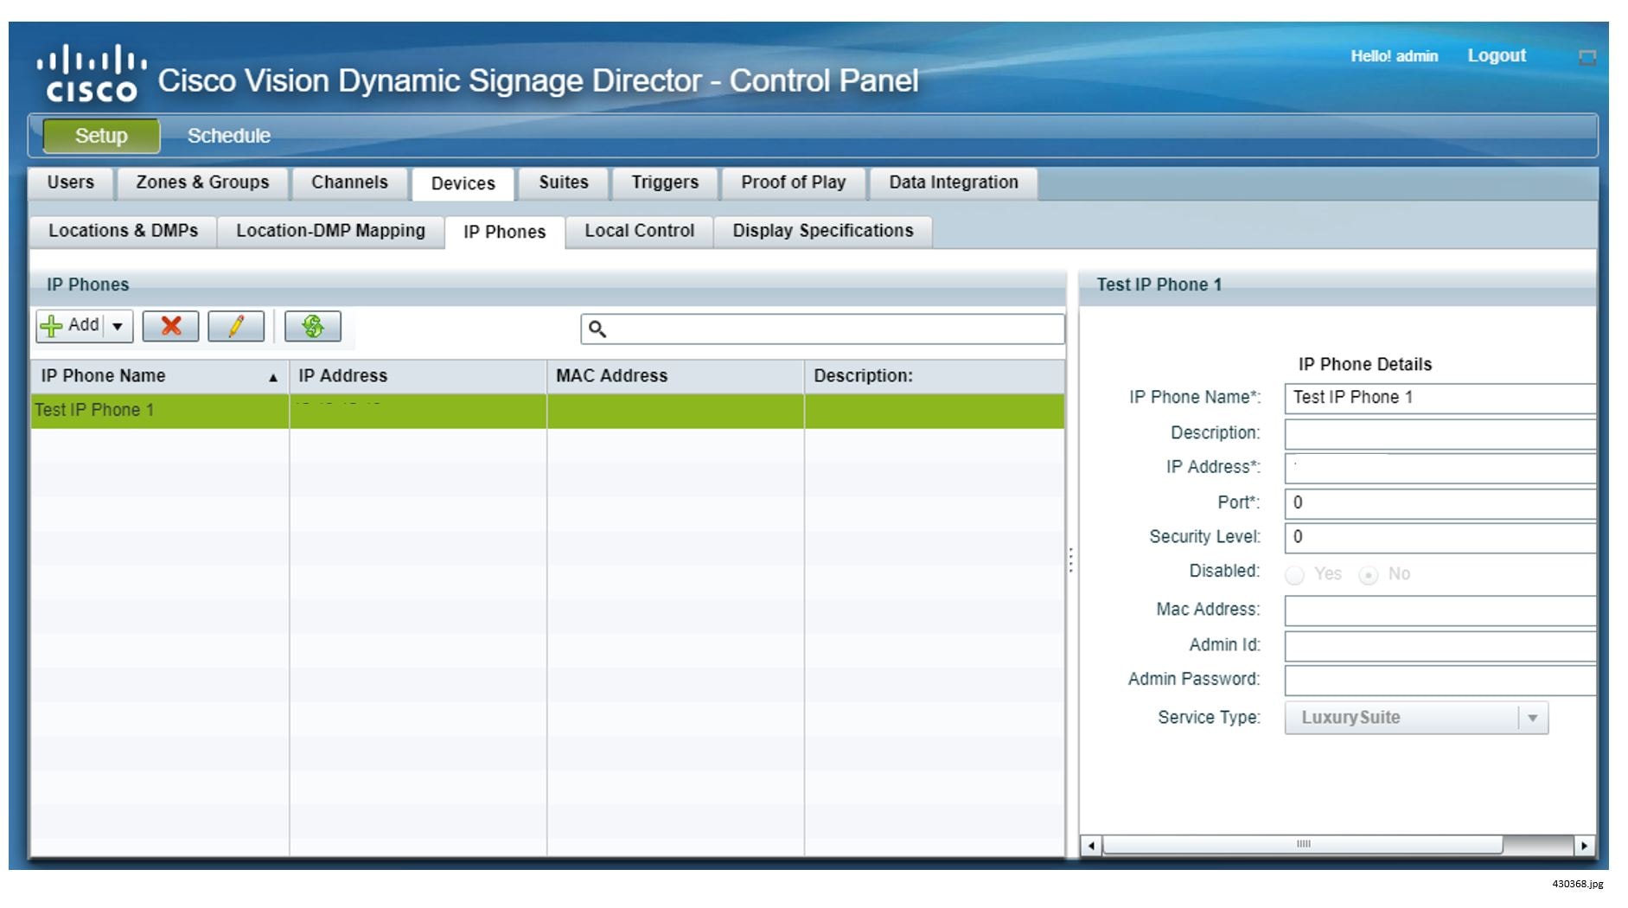Delete the selected IP phone with red X
The image size is (1628, 908).
tap(170, 326)
